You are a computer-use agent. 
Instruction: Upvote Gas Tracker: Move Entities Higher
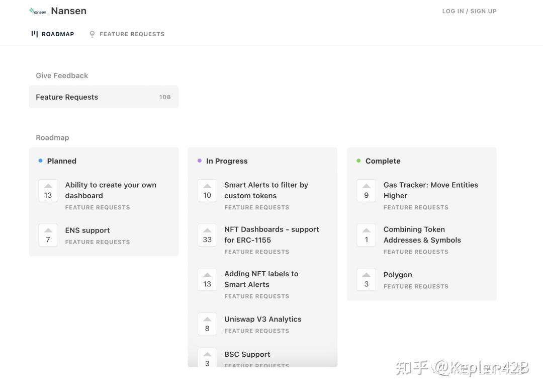367,191
